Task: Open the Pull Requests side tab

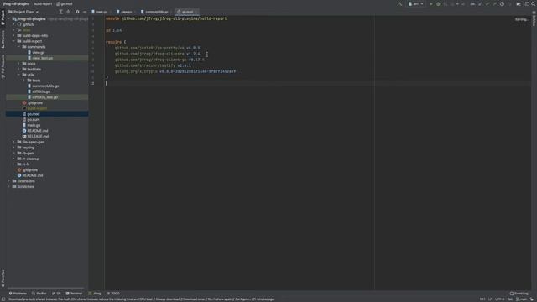Action: click(x=3, y=66)
